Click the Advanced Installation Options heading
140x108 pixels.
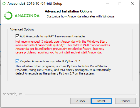coord(68,11)
